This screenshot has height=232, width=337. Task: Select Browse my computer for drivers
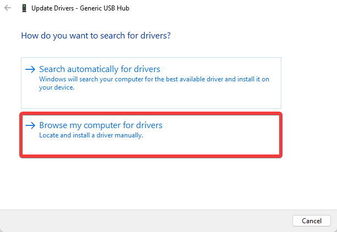coord(101,125)
